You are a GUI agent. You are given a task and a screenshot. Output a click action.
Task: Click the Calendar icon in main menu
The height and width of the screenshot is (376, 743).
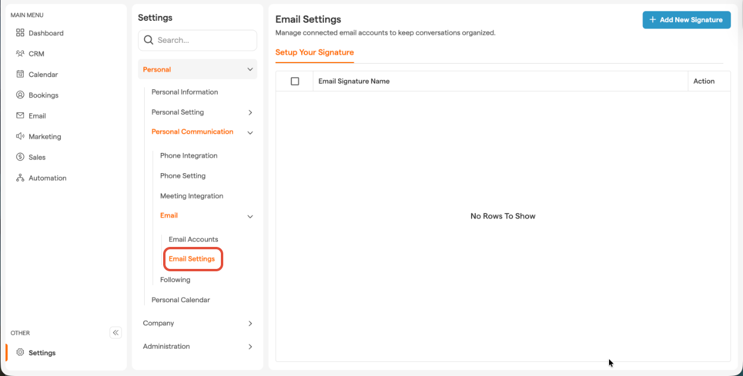(x=20, y=74)
